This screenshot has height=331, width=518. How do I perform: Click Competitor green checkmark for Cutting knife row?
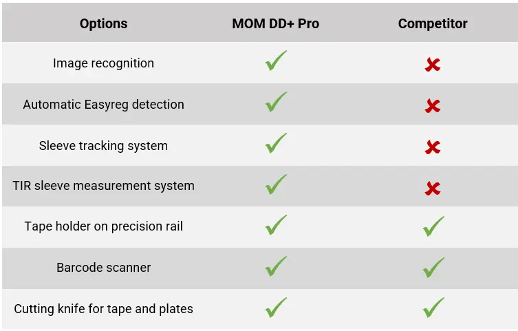point(433,308)
